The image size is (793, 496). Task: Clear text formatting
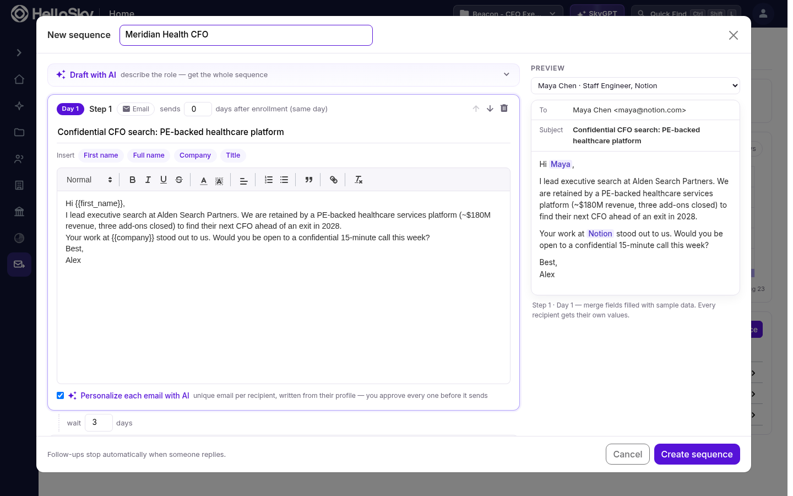[359, 180]
